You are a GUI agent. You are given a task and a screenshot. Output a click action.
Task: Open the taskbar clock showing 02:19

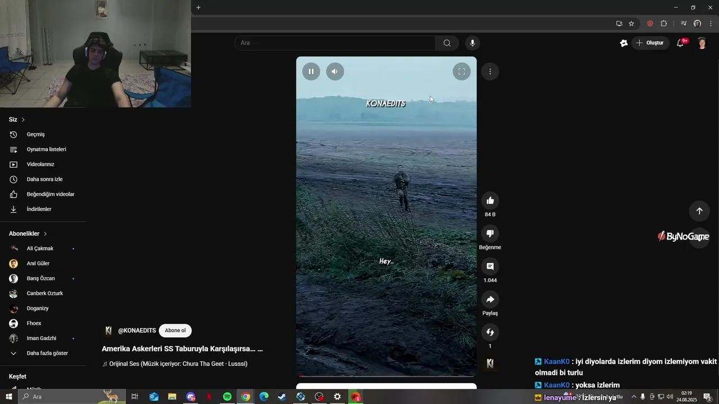pyautogui.click(x=686, y=397)
